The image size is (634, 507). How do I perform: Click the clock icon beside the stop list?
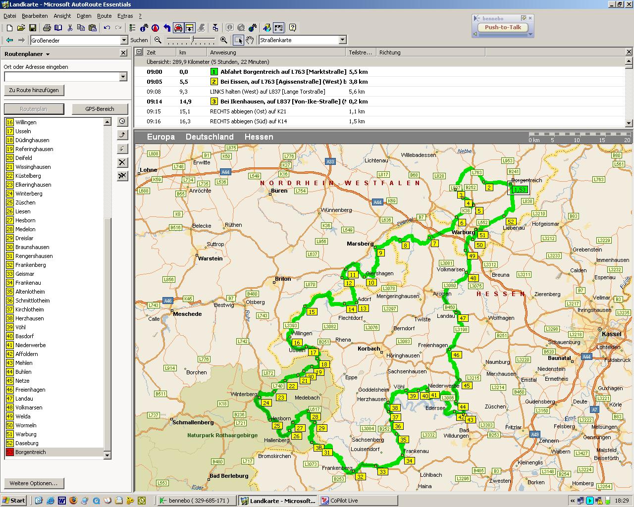[122, 121]
